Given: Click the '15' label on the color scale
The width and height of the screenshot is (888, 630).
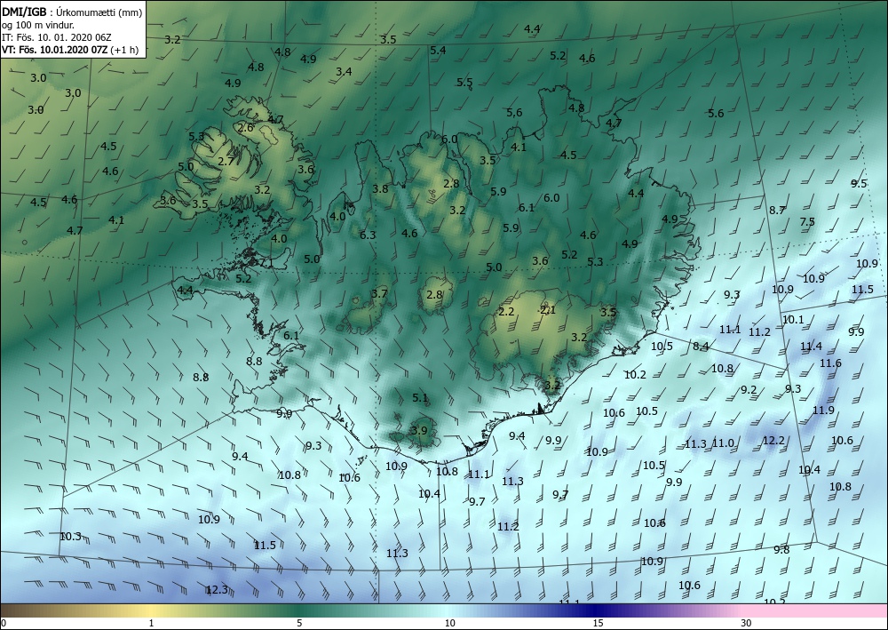Looking at the screenshot, I should 598,624.
